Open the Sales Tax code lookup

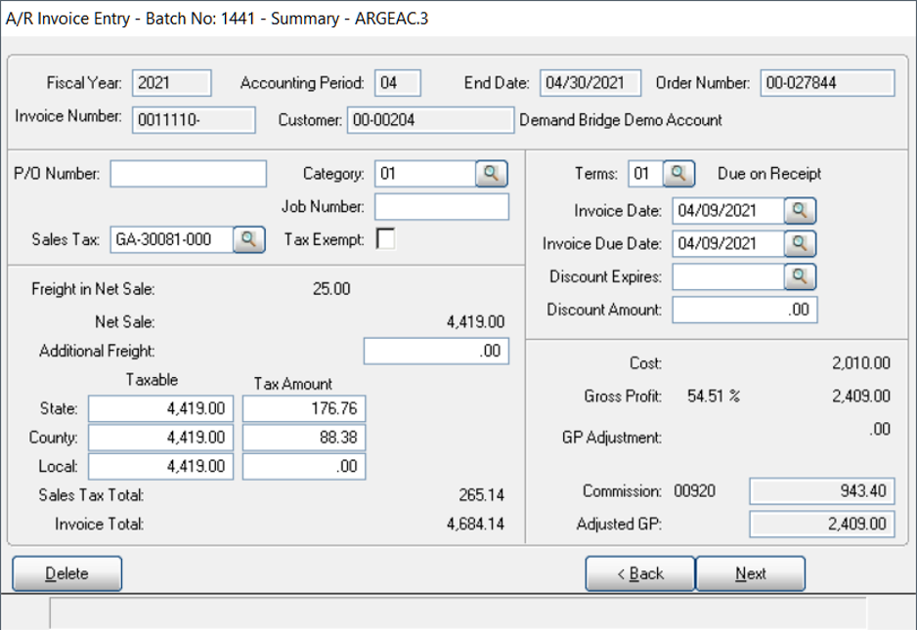coord(249,239)
